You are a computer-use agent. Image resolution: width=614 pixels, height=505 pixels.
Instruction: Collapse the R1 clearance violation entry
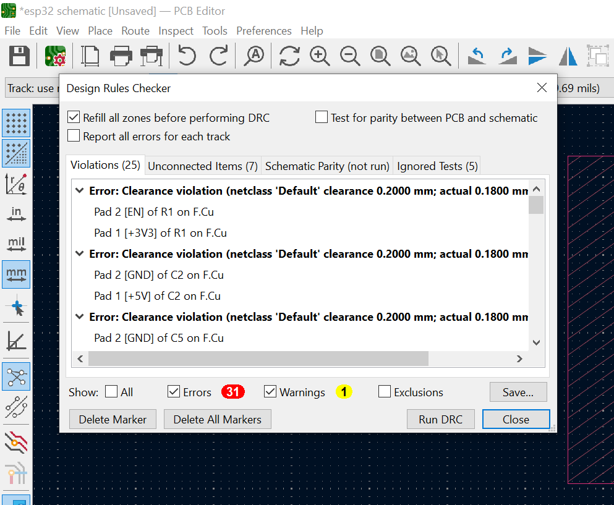click(x=80, y=190)
